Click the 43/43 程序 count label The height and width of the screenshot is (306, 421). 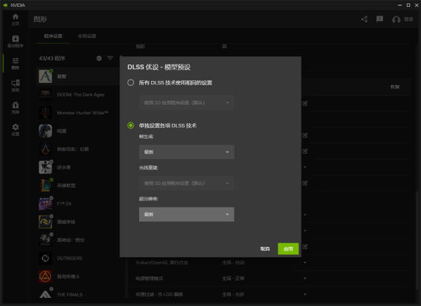click(52, 58)
